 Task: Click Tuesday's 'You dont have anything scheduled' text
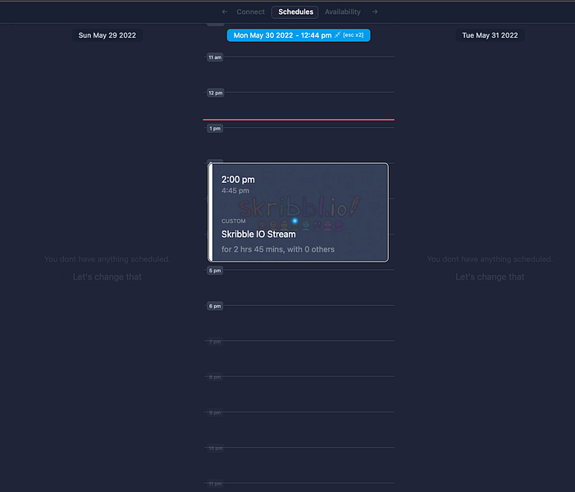[490, 259]
